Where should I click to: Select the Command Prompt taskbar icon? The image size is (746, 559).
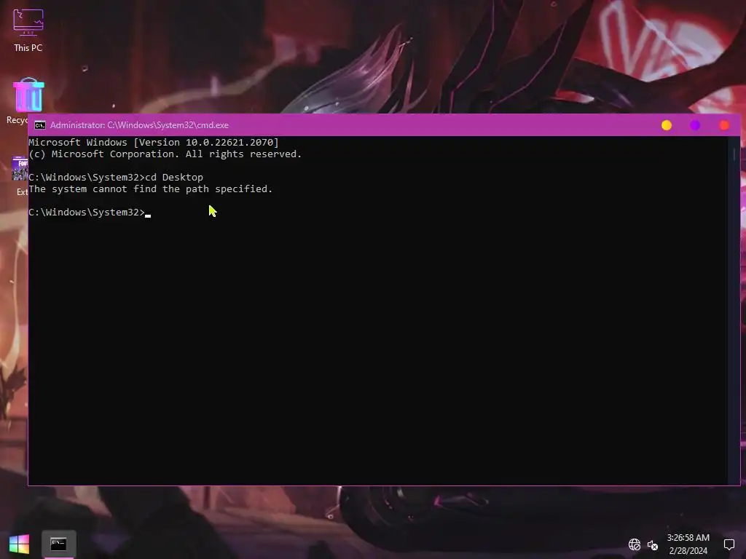coord(58,544)
